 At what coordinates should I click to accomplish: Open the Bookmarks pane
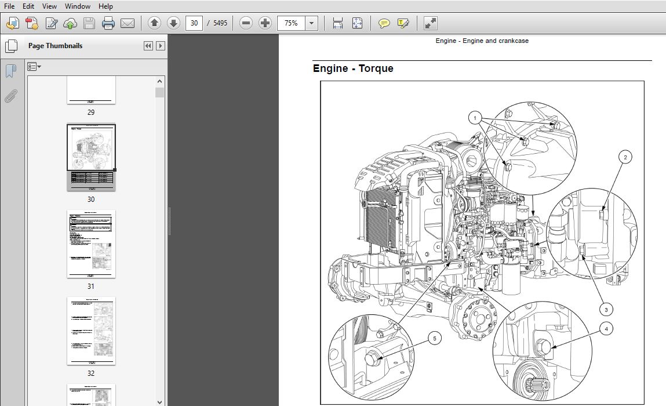tap(11, 71)
